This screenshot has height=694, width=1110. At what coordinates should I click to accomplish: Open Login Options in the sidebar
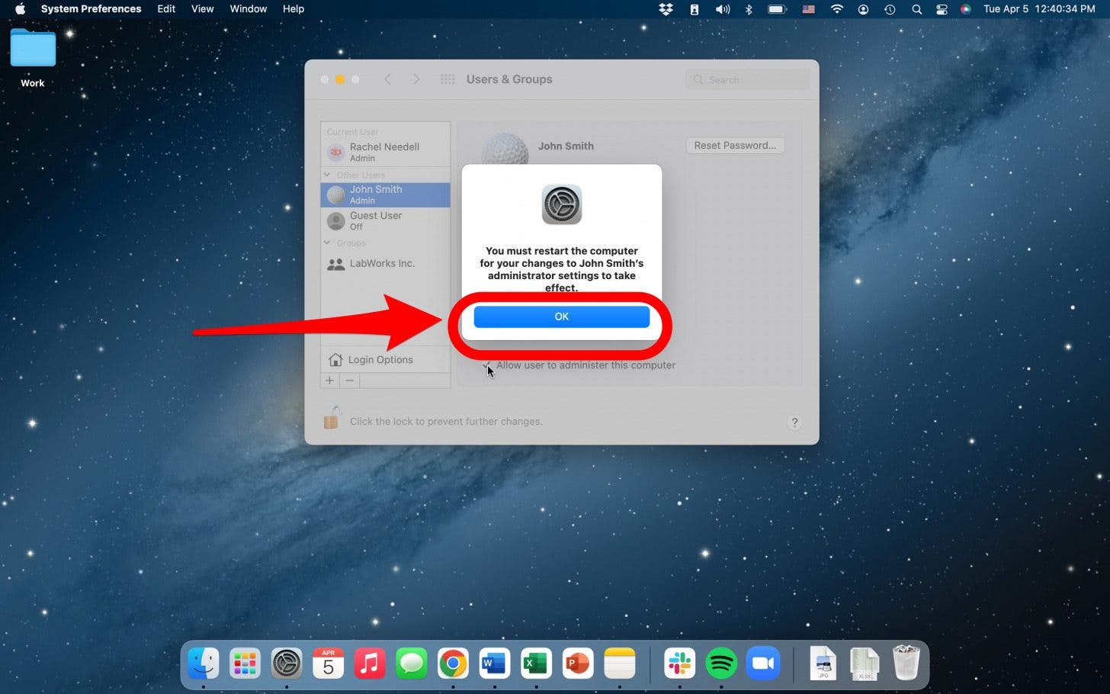click(380, 359)
